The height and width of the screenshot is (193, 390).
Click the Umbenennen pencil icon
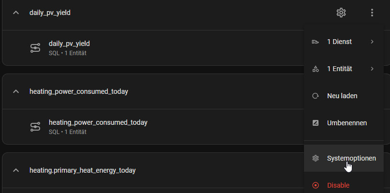point(316,123)
